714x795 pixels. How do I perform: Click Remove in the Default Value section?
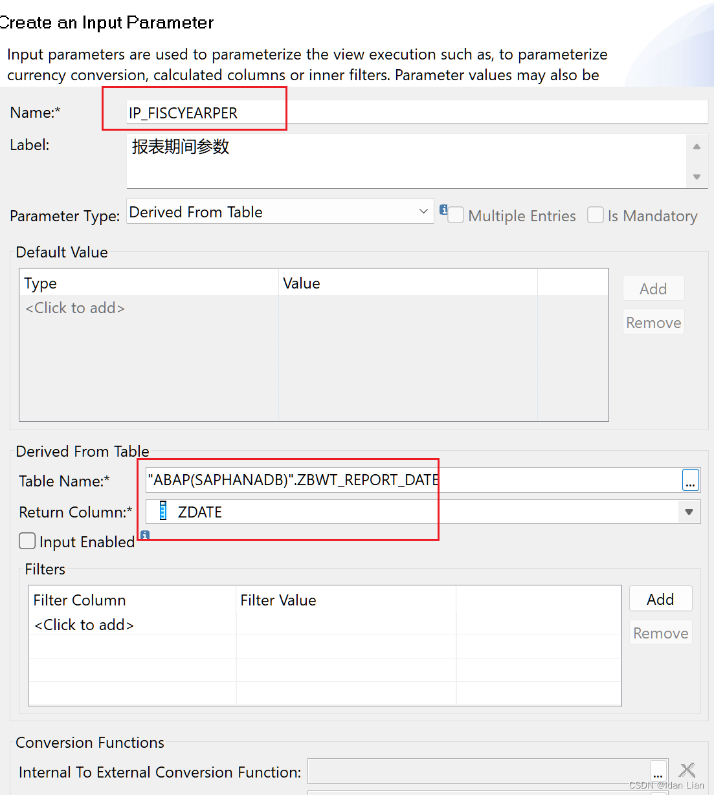[x=653, y=321]
